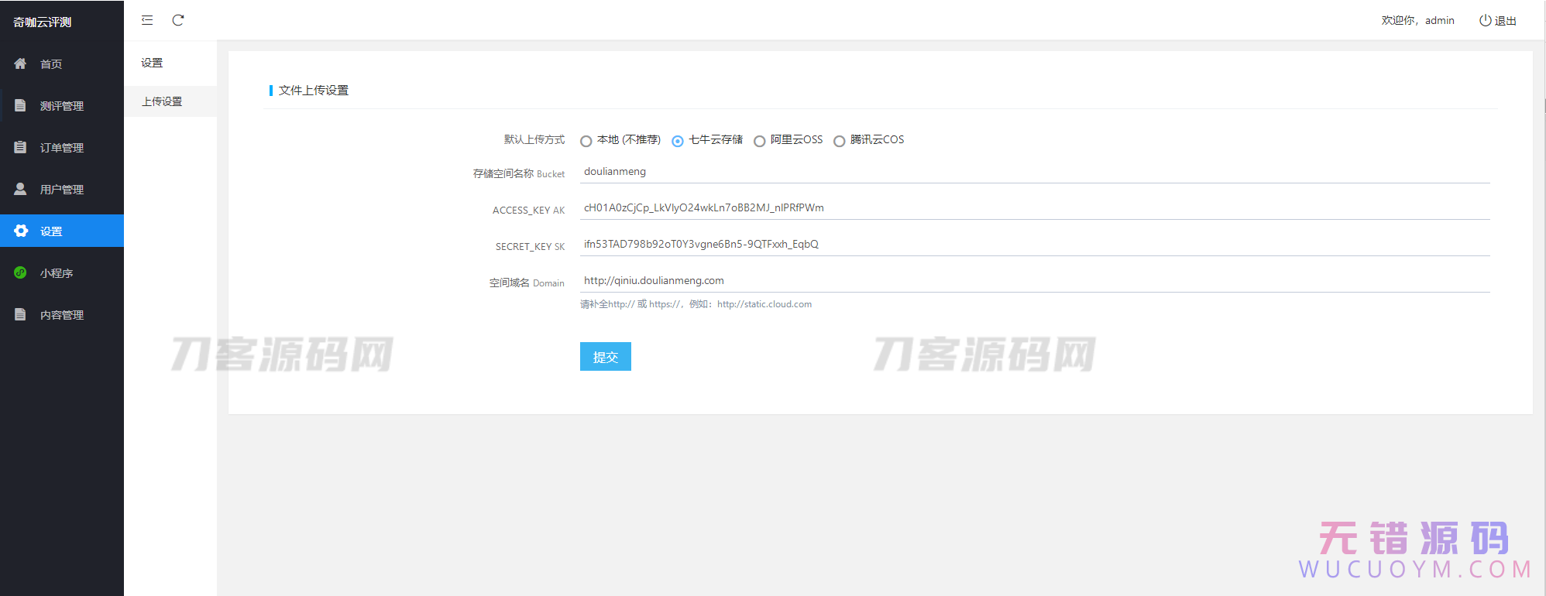This screenshot has height=596, width=1546.
Task: Choose 阿里云OSS as upload method
Action: pyautogui.click(x=760, y=141)
